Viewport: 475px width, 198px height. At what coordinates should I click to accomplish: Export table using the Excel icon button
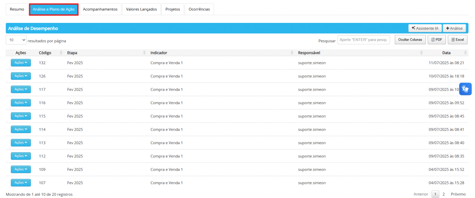coord(458,40)
